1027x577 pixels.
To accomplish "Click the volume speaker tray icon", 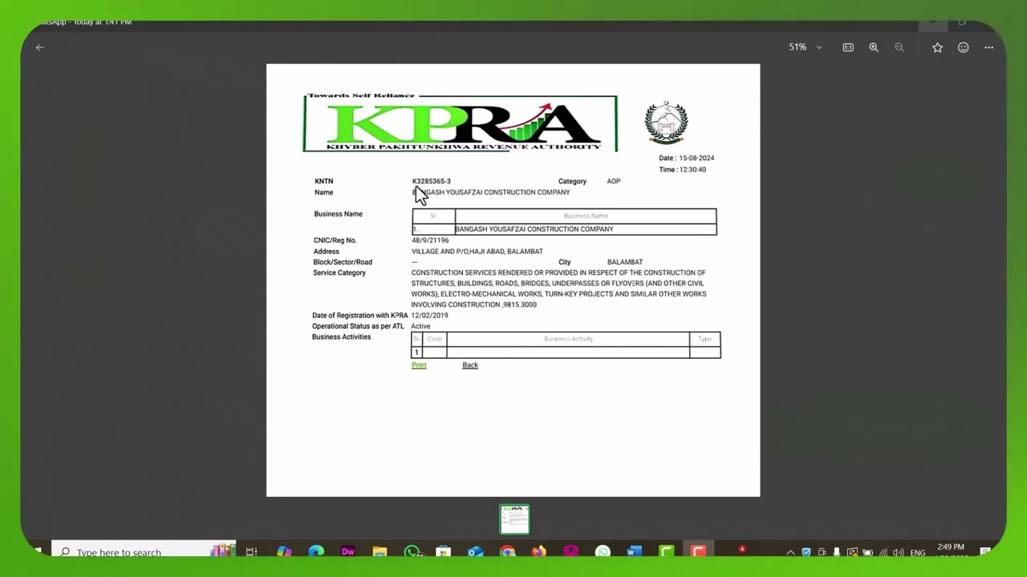I will [898, 552].
